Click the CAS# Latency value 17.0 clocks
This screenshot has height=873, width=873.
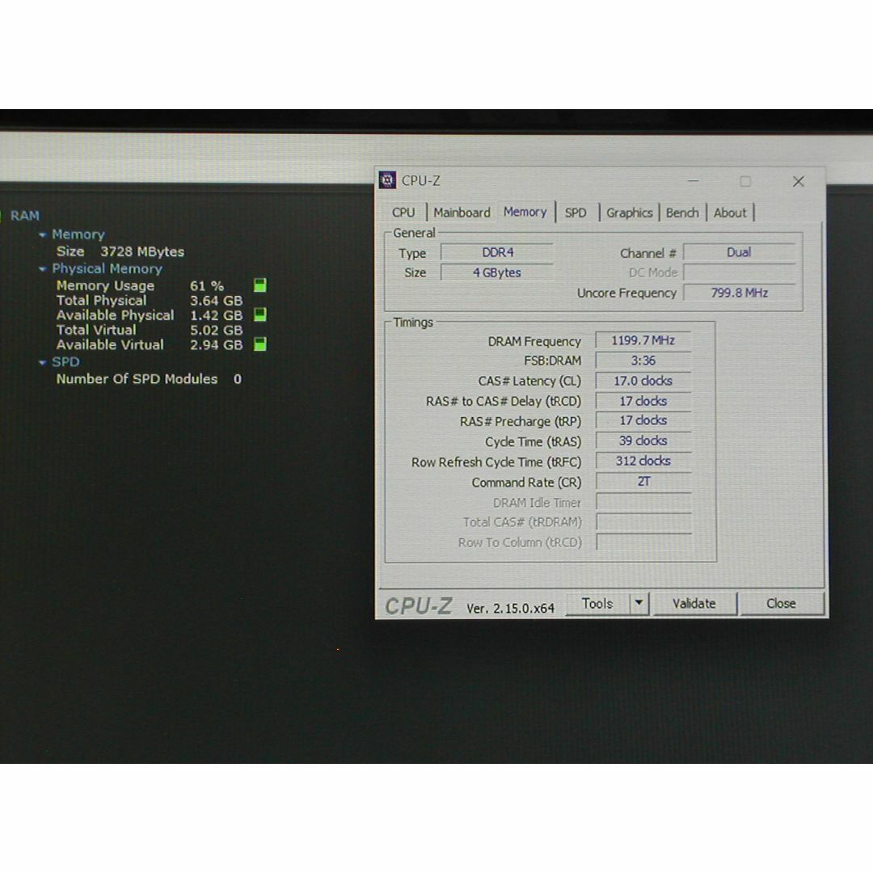coord(643,381)
